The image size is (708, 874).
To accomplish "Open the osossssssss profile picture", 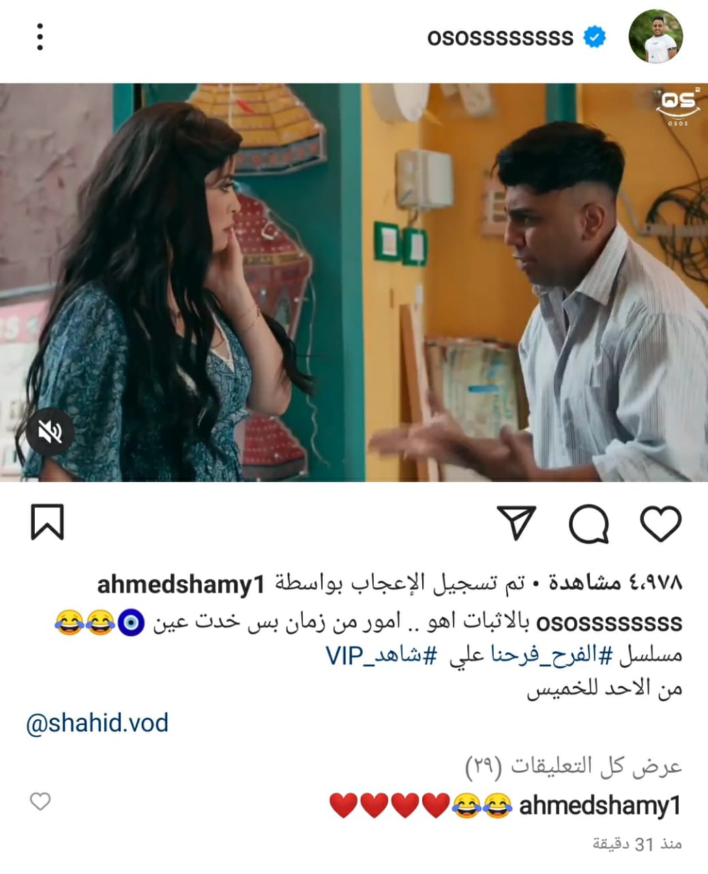I will coord(655,36).
